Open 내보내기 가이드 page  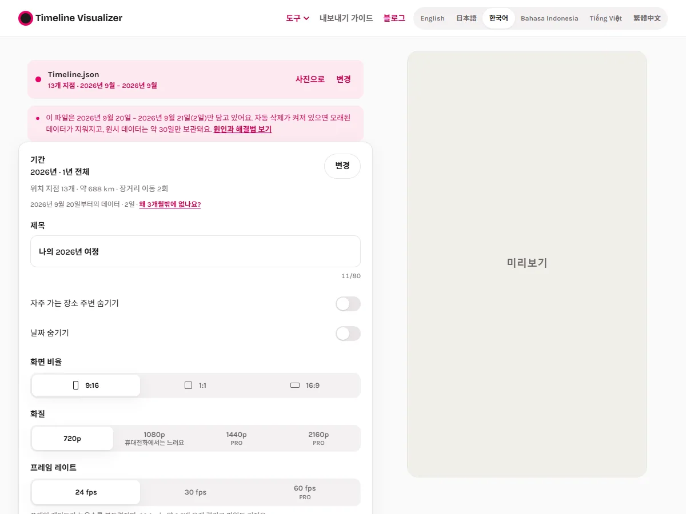(346, 18)
